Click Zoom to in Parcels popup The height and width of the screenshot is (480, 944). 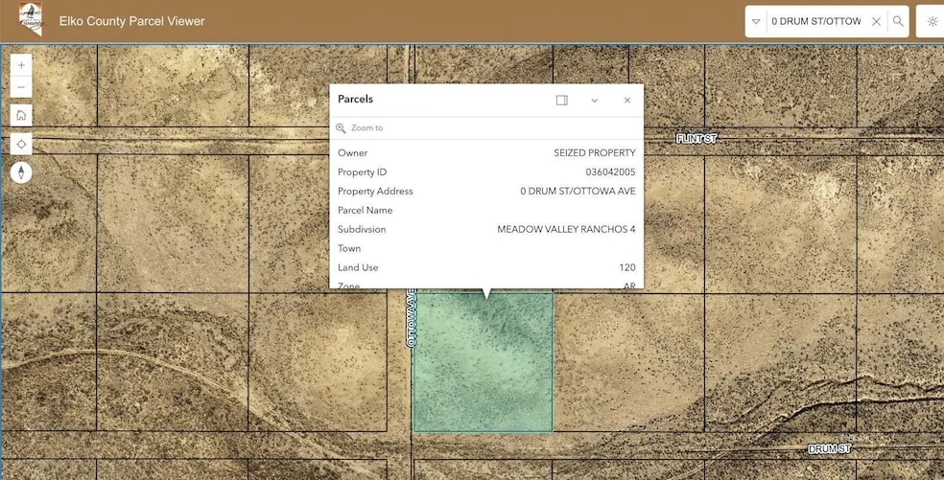pos(366,127)
